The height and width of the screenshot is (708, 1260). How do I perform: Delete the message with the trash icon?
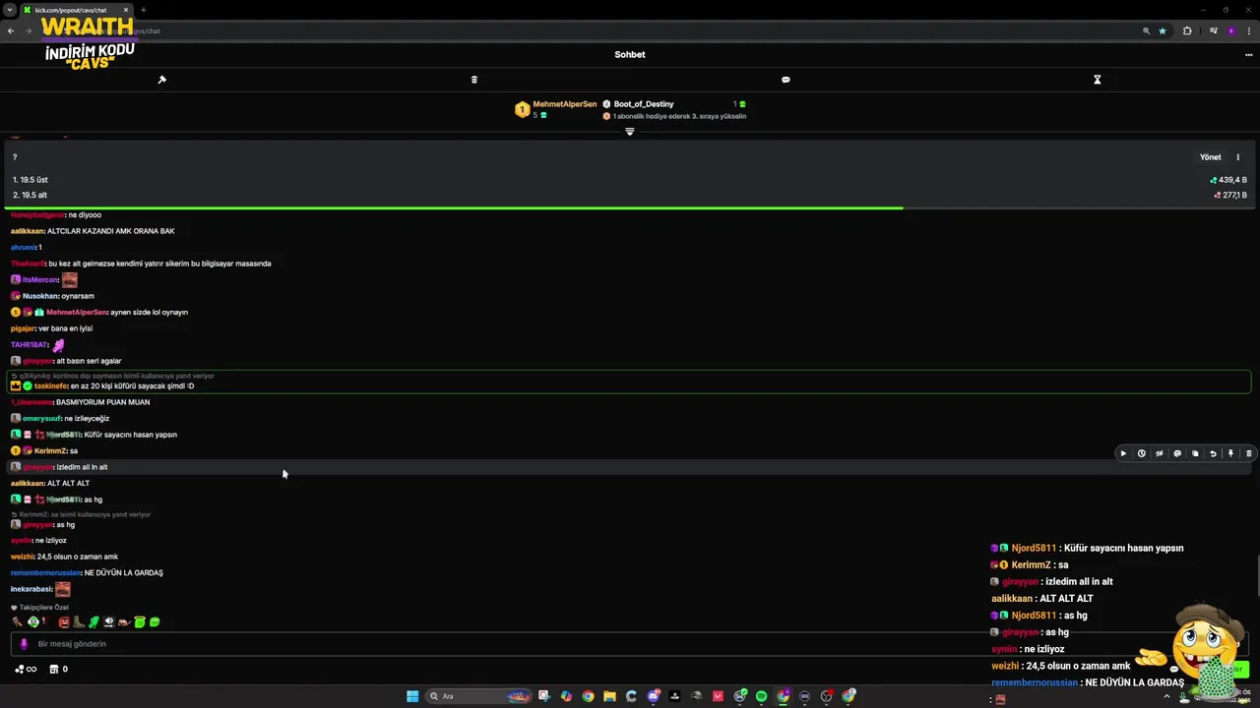1248,453
